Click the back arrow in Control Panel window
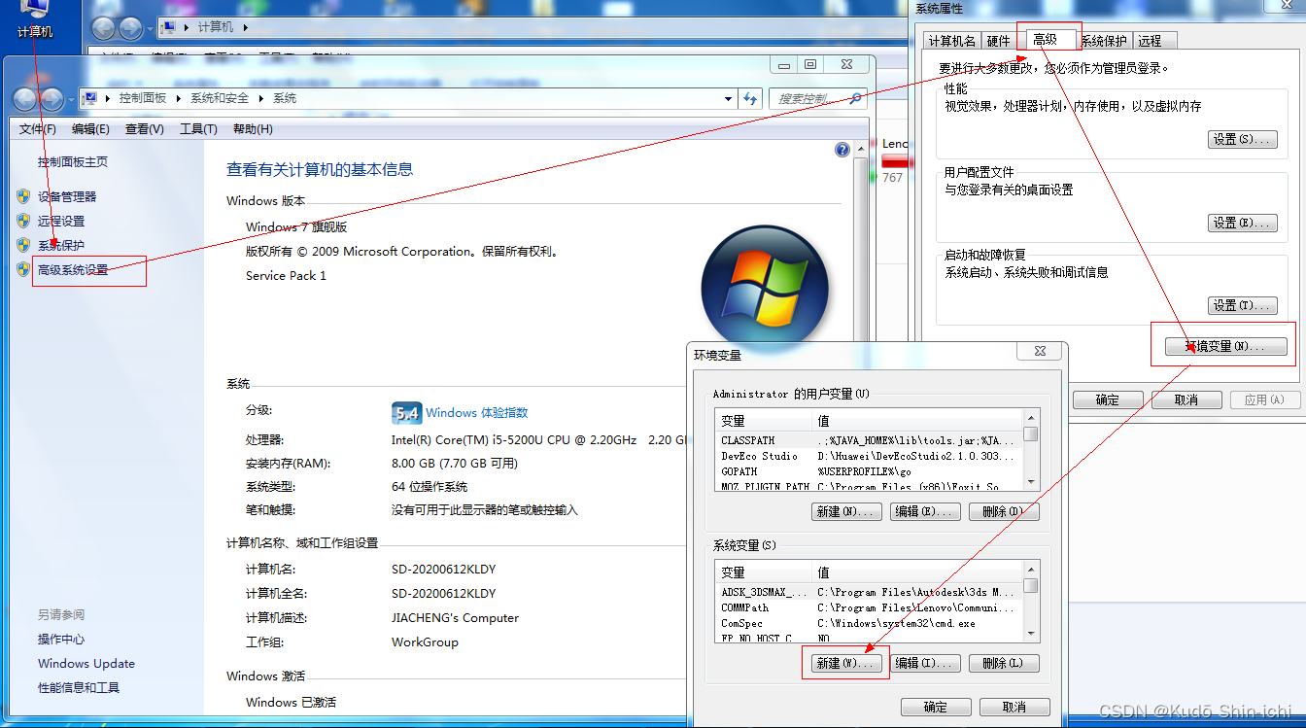This screenshot has height=728, width=1306. coord(25,98)
